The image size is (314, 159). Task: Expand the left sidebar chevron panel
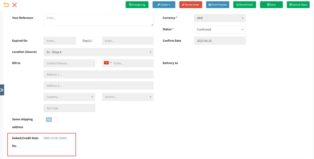coord(2,90)
